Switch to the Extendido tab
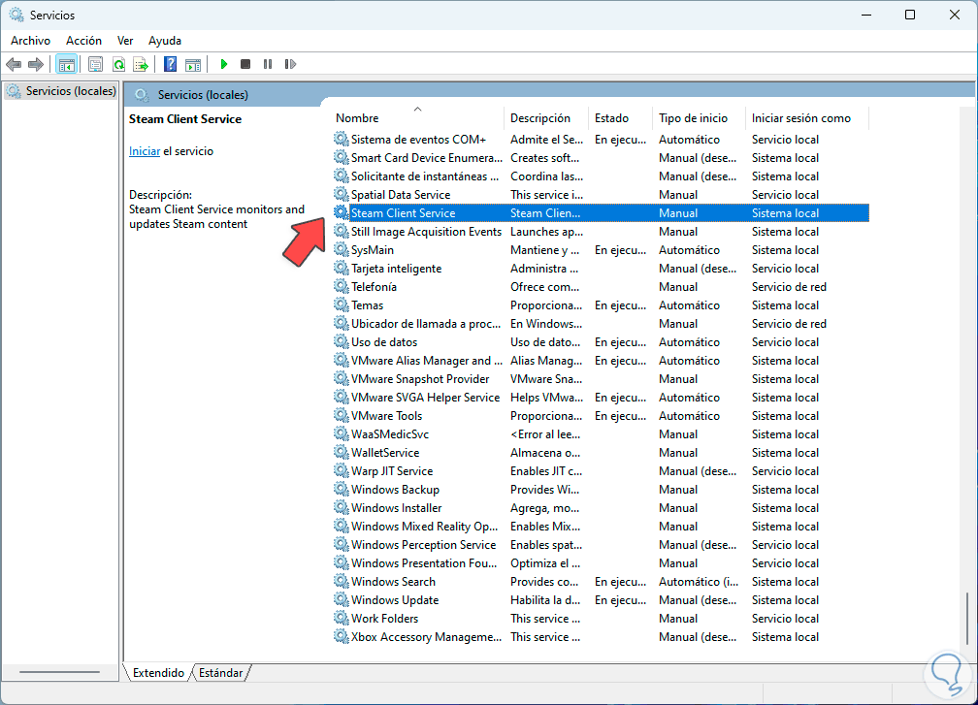978x705 pixels. [158, 673]
